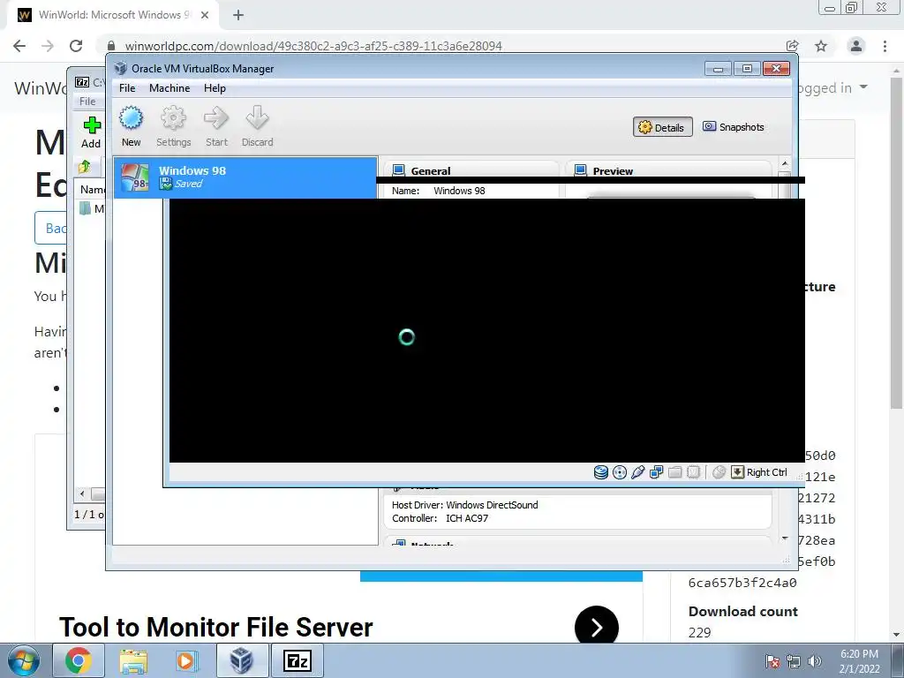Click the Action Center flag tray icon
The image size is (904, 678).
point(772,661)
